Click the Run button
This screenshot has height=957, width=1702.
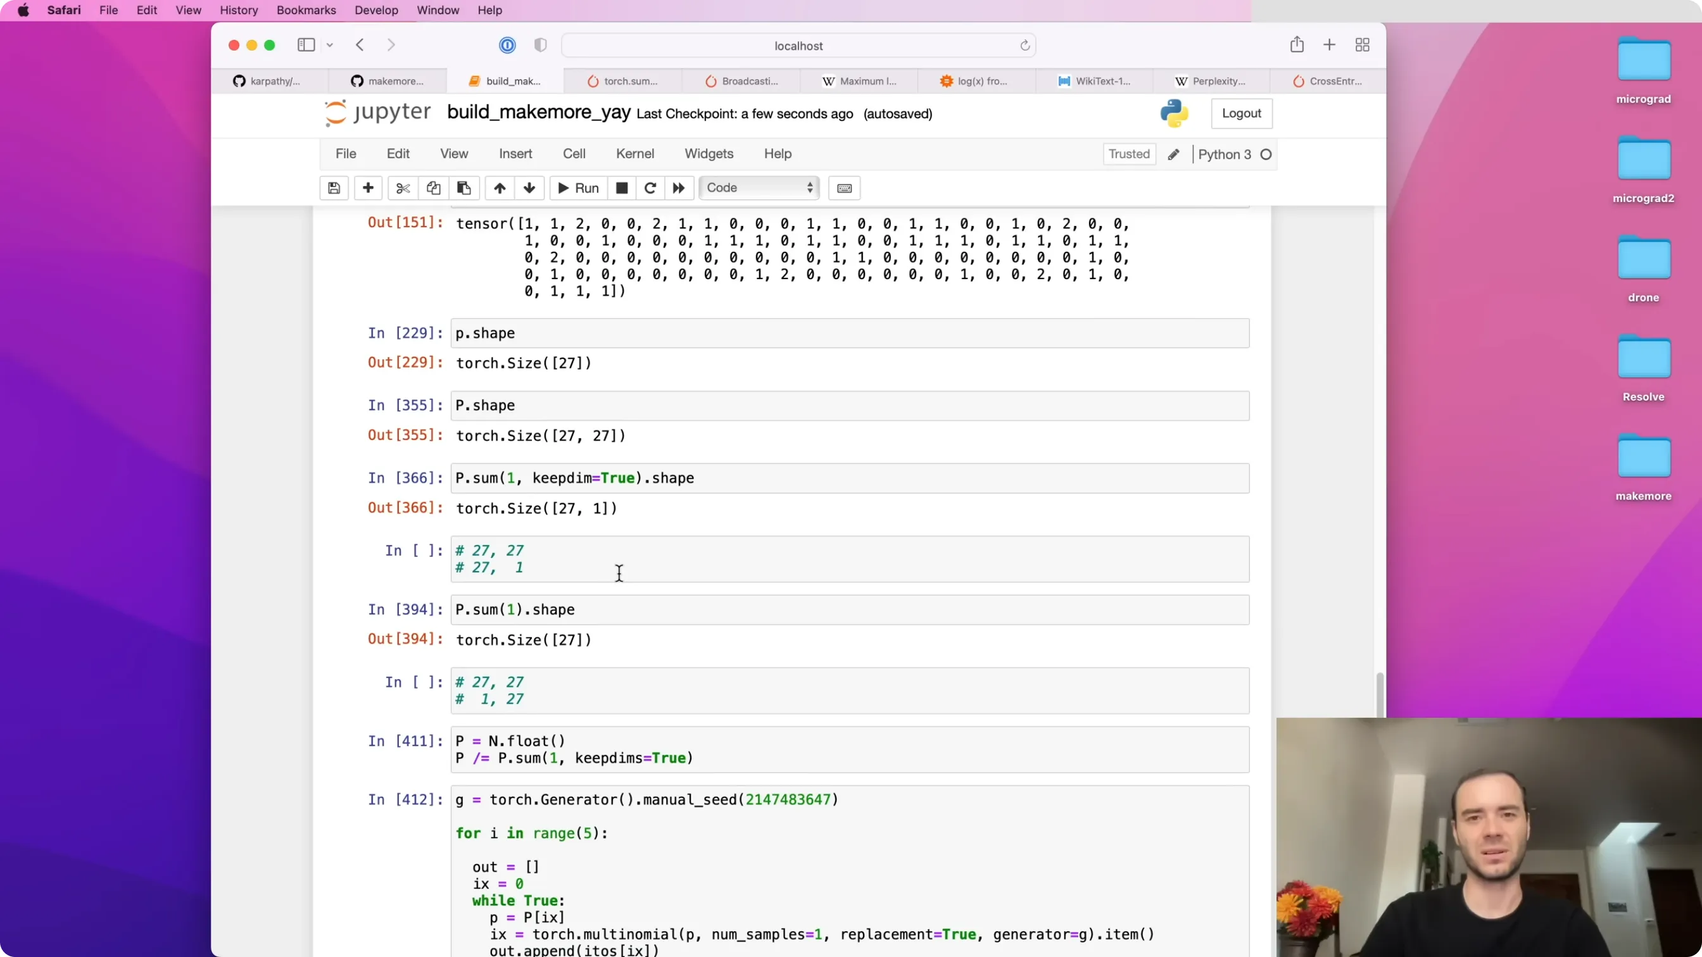pos(578,188)
